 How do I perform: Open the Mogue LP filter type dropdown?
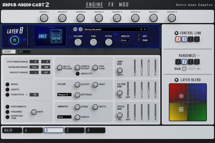click(64, 95)
